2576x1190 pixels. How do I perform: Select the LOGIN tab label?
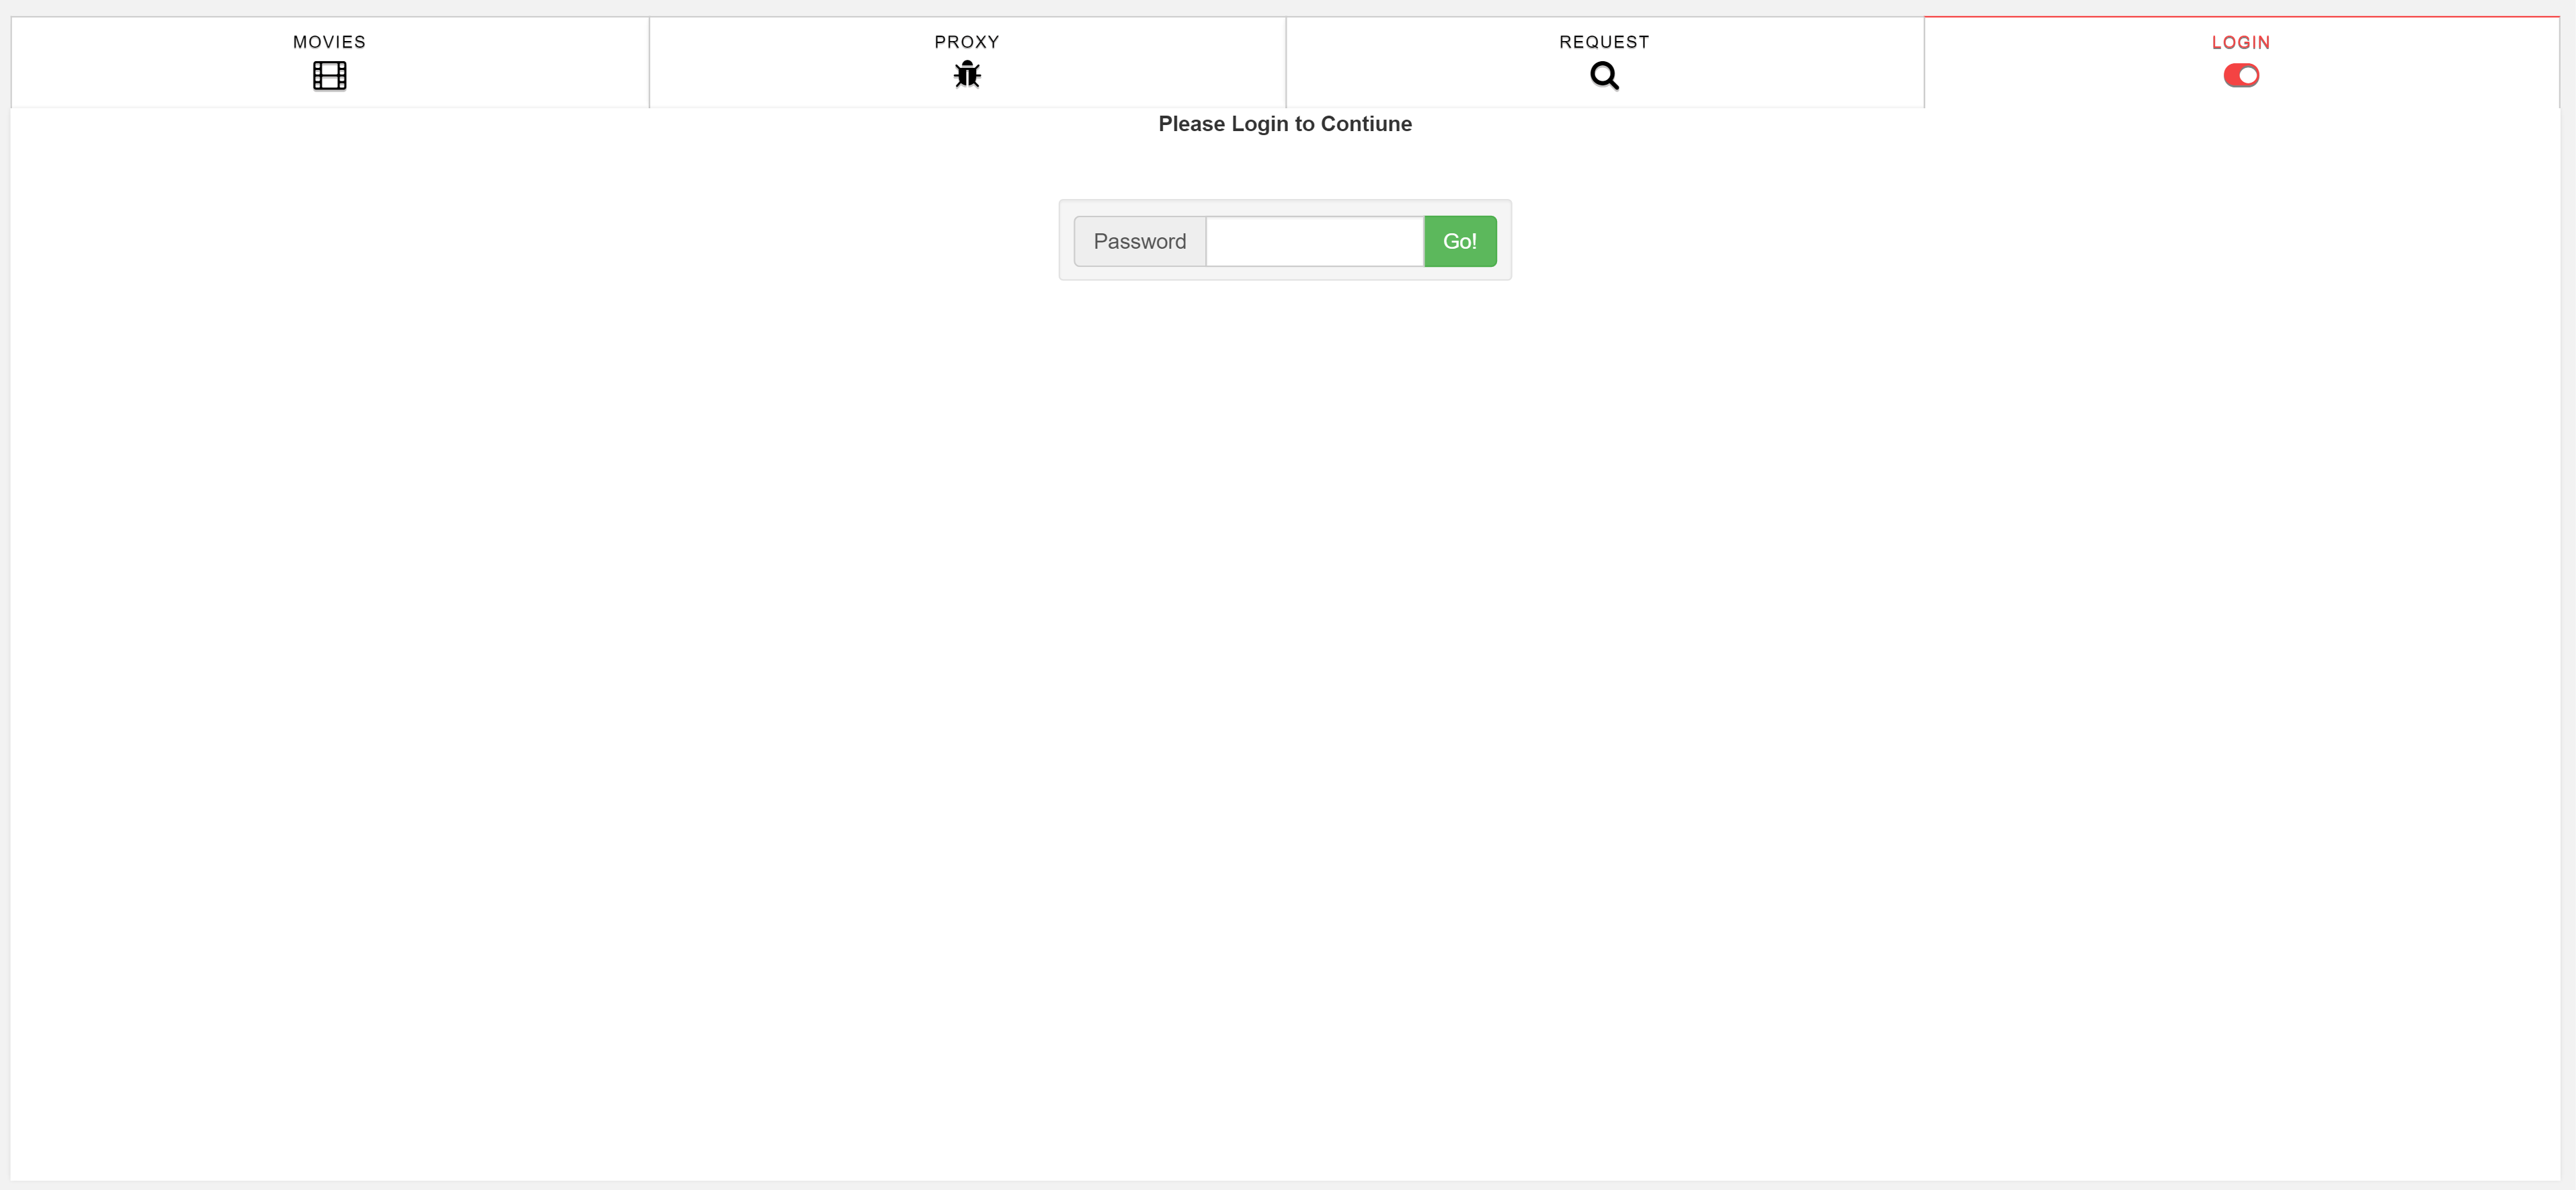tap(2241, 43)
